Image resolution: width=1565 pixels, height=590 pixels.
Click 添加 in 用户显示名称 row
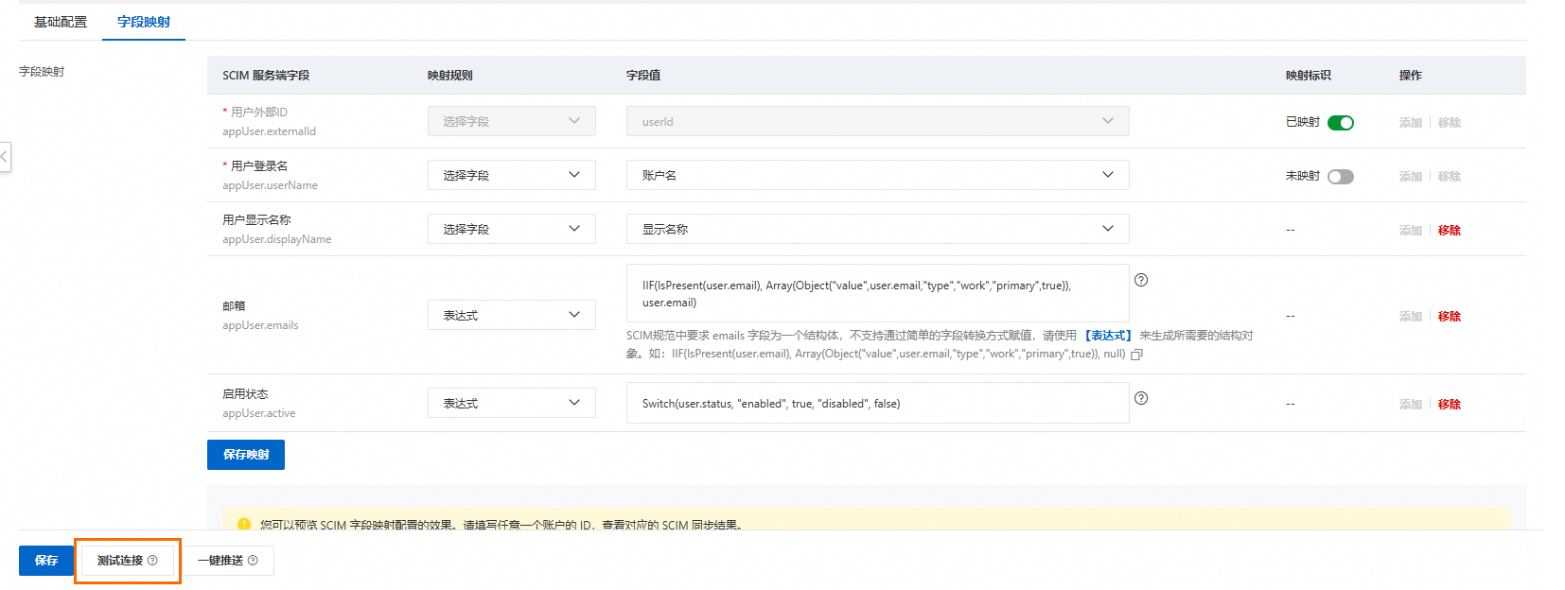pos(1411,231)
